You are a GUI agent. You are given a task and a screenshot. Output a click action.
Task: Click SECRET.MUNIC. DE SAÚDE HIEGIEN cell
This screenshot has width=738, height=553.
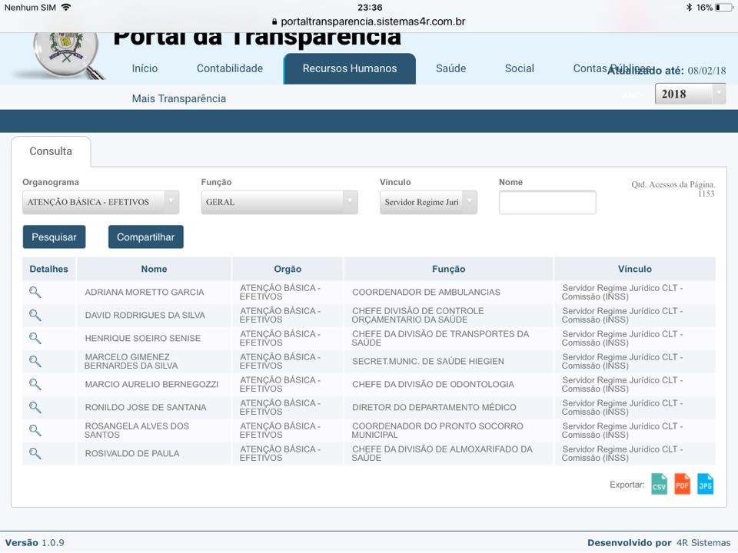428,361
